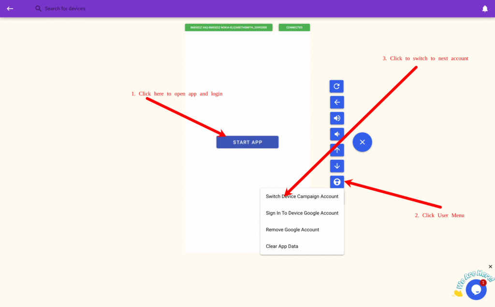Close the controls with the round X button
The height and width of the screenshot is (307, 495).
(362, 142)
